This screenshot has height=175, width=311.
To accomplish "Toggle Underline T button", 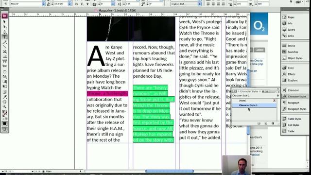I will (87, 4).
